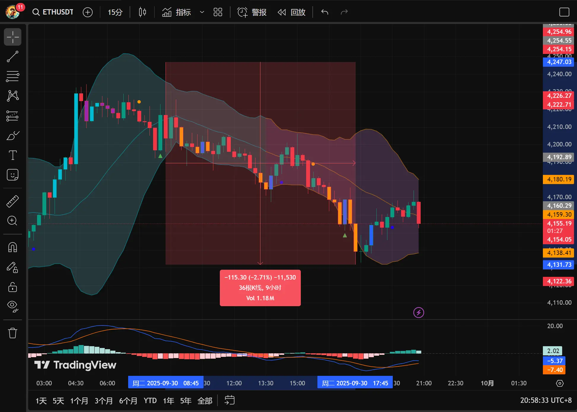Image resolution: width=577 pixels, height=412 pixels.
Task: Select the 1天 time range
Action: (x=41, y=401)
